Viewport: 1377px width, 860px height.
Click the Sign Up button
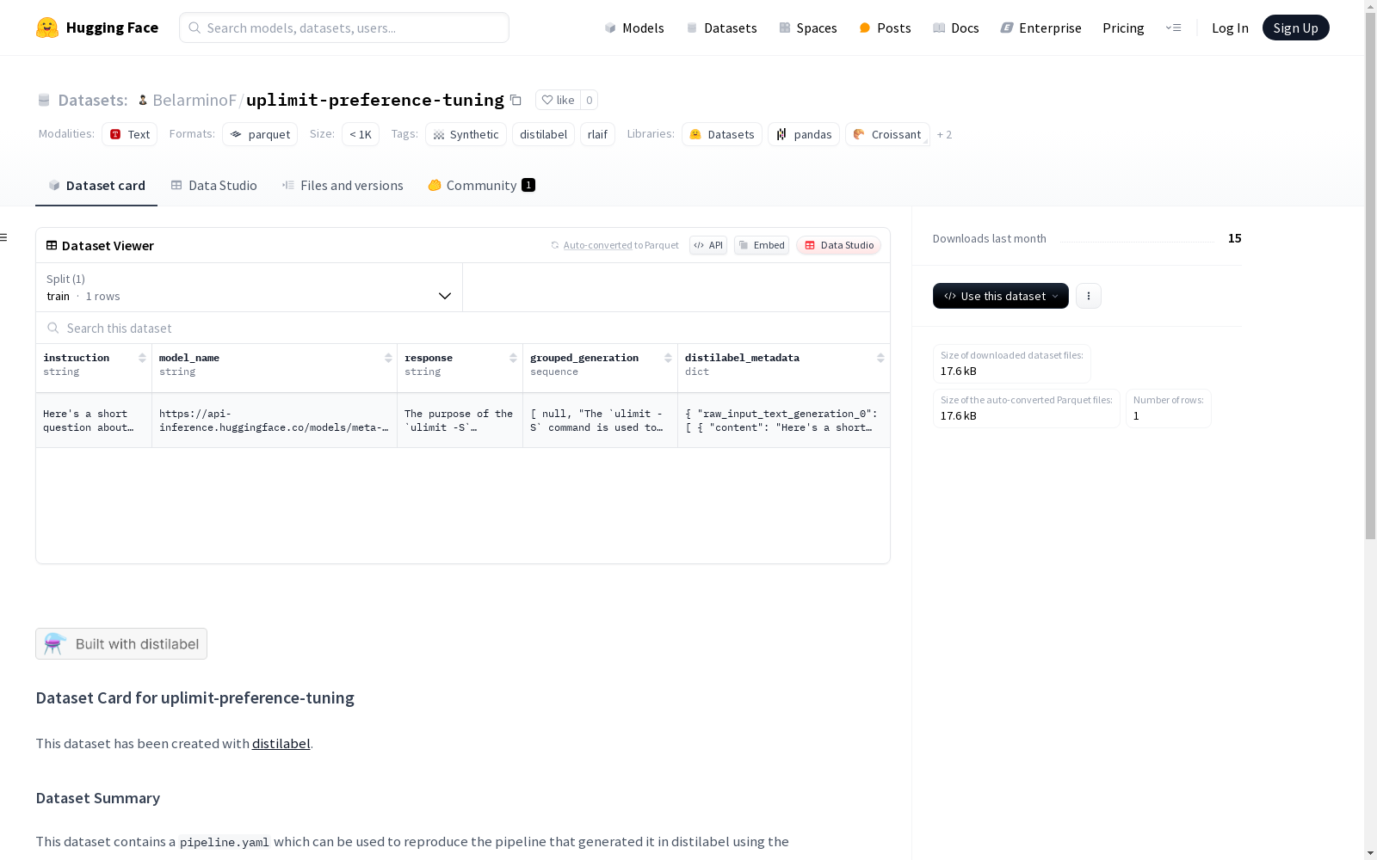tap(1296, 28)
